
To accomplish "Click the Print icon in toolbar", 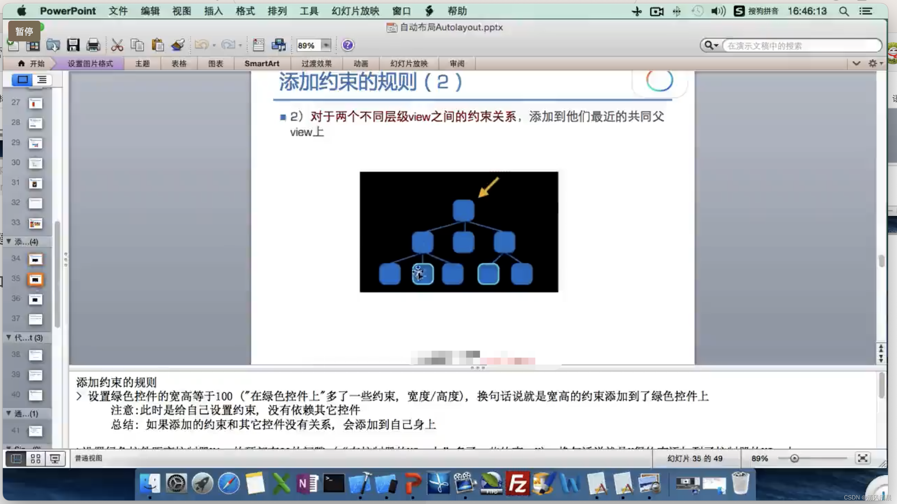I will tap(93, 45).
